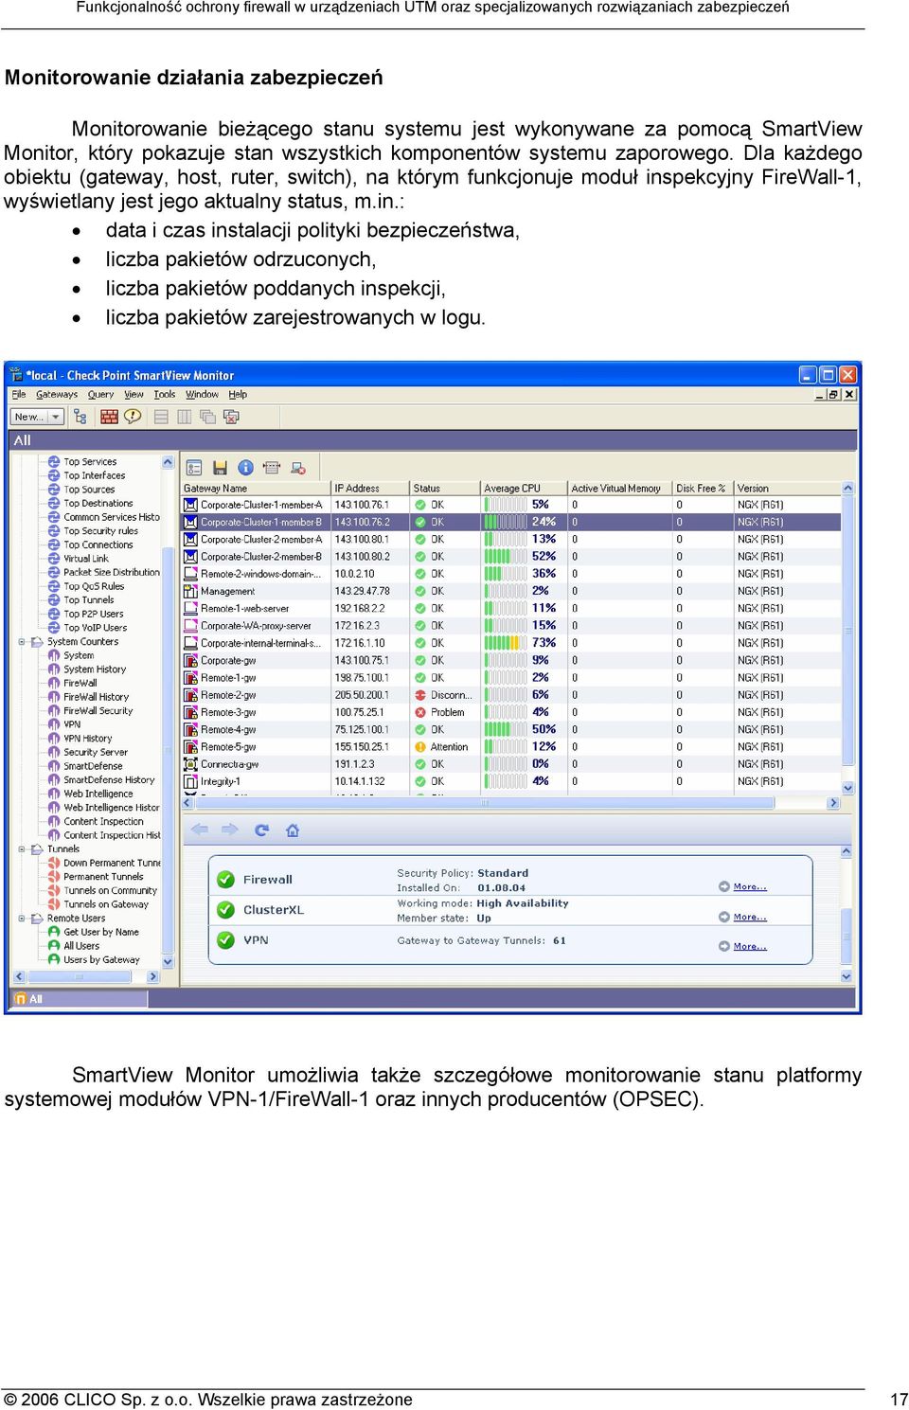Screen dimensions: 909x1410
Task: Select Corporate-Cluster-1-member-A row
Action: click(x=511, y=505)
